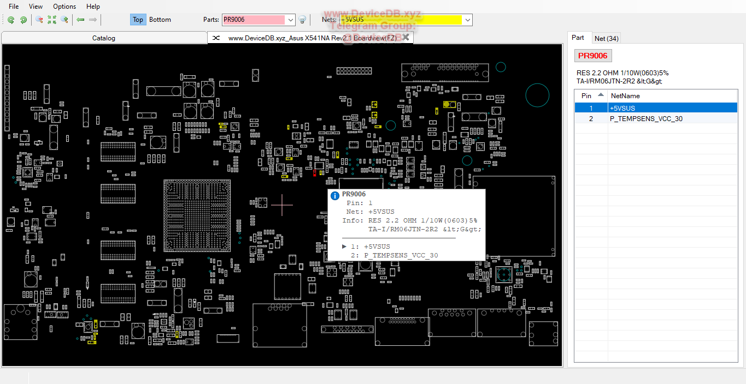Keep Top side view selected

click(x=138, y=20)
